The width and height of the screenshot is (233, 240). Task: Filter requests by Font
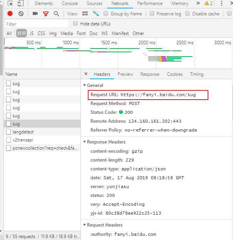tap(81, 33)
